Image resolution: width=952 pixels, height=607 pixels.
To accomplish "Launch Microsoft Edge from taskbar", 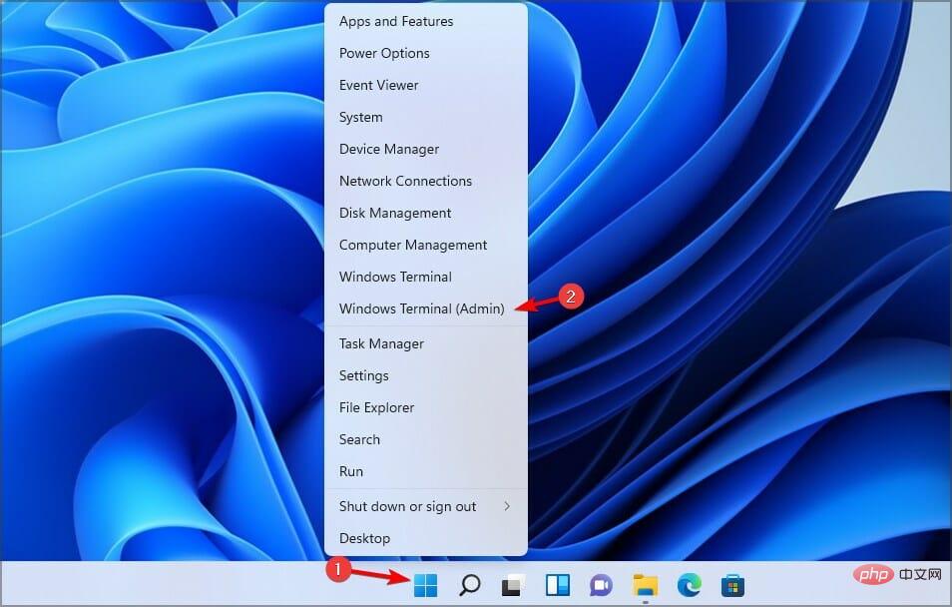I will click(x=690, y=585).
